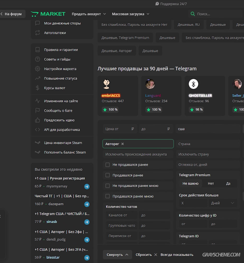This screenshot has width=244, height=263.
Task: Click the Правила и гарантии book icon
Action: pos(37,50)
